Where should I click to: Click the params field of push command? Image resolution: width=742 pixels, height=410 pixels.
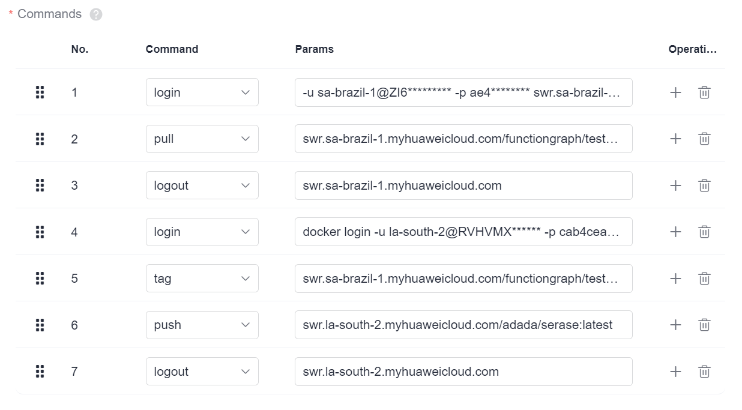coord(463,325)
